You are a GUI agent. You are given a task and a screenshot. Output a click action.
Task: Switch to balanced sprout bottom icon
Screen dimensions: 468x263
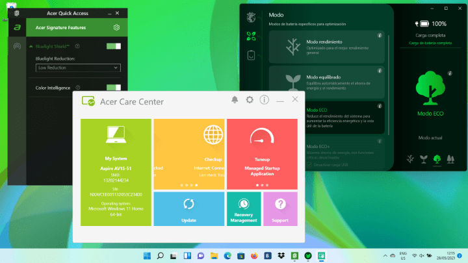point(424,159)
